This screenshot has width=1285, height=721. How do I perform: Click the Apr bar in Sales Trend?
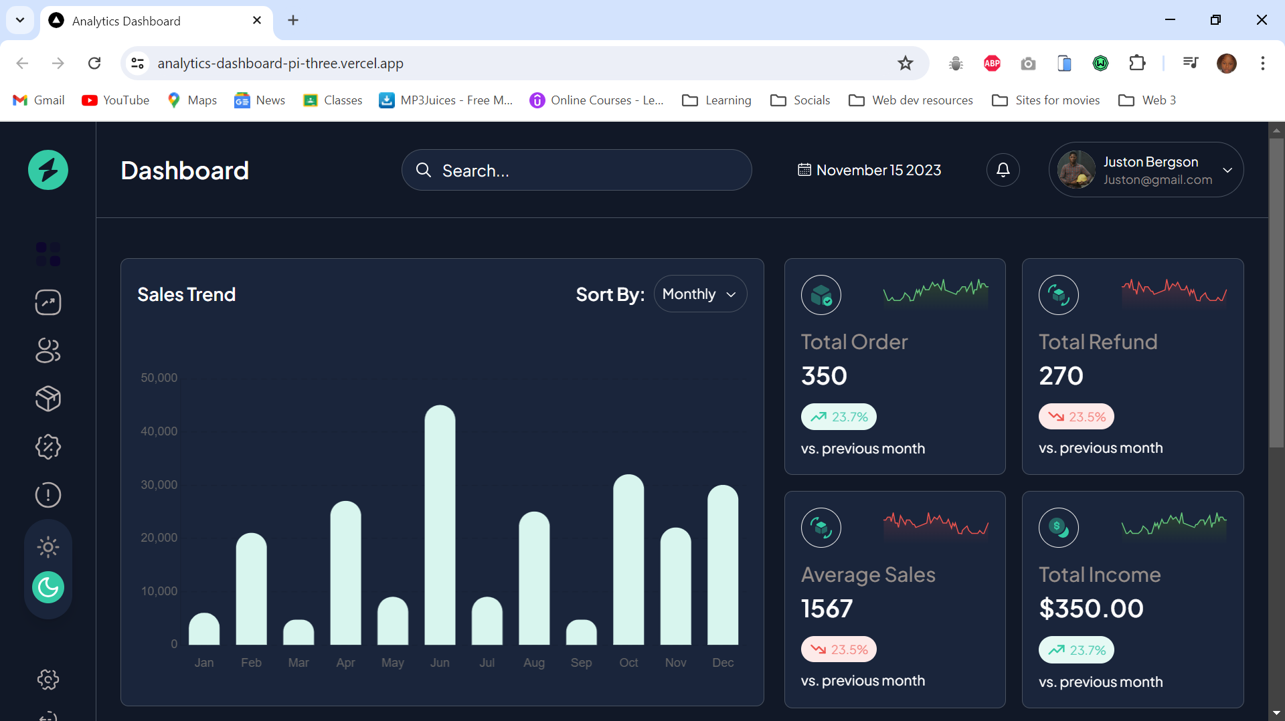pos(345,573)
